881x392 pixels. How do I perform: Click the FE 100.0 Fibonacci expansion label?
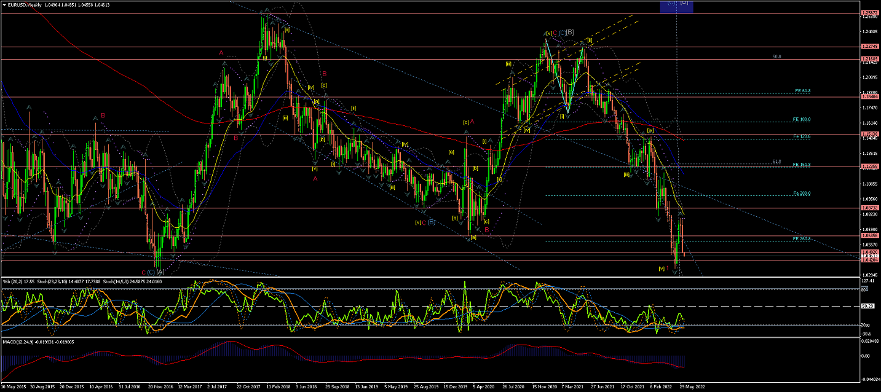(x=802, y=120)
